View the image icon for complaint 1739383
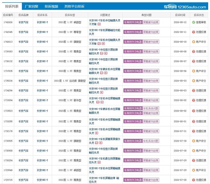210x184 pixels. [102, 54]
